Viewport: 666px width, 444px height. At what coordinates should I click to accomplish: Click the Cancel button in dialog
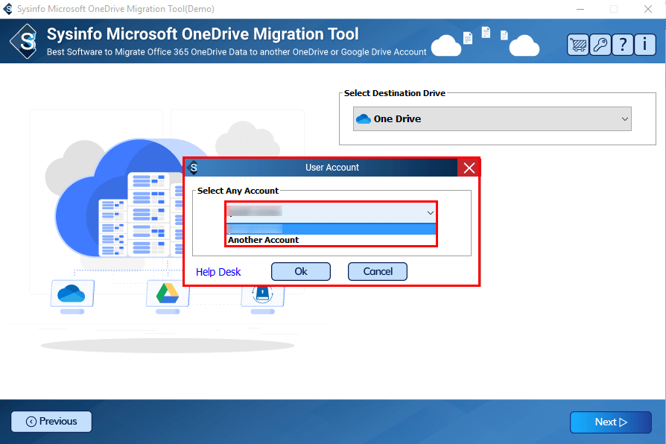[378, 271]
